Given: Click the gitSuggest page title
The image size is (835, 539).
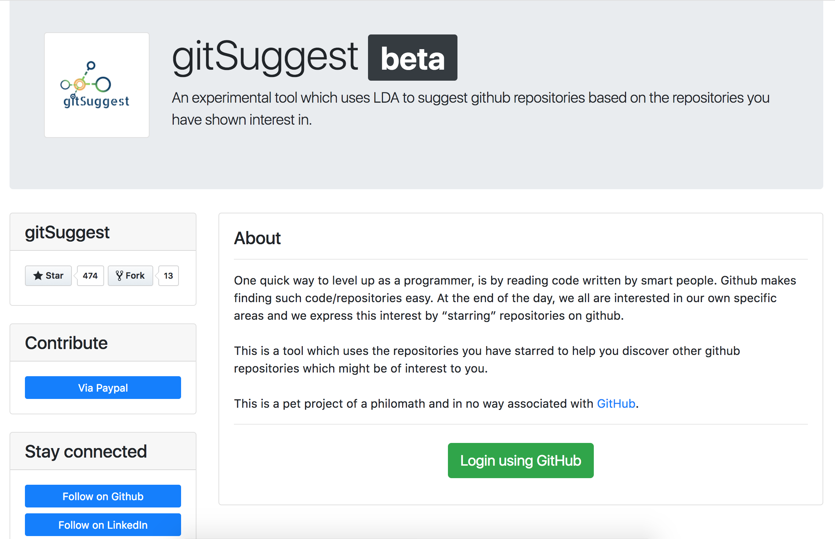Looking at the screenshot, I should point(265,57).
